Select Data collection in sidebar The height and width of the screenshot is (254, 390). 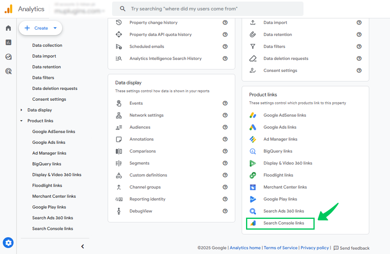coord(47,45)
